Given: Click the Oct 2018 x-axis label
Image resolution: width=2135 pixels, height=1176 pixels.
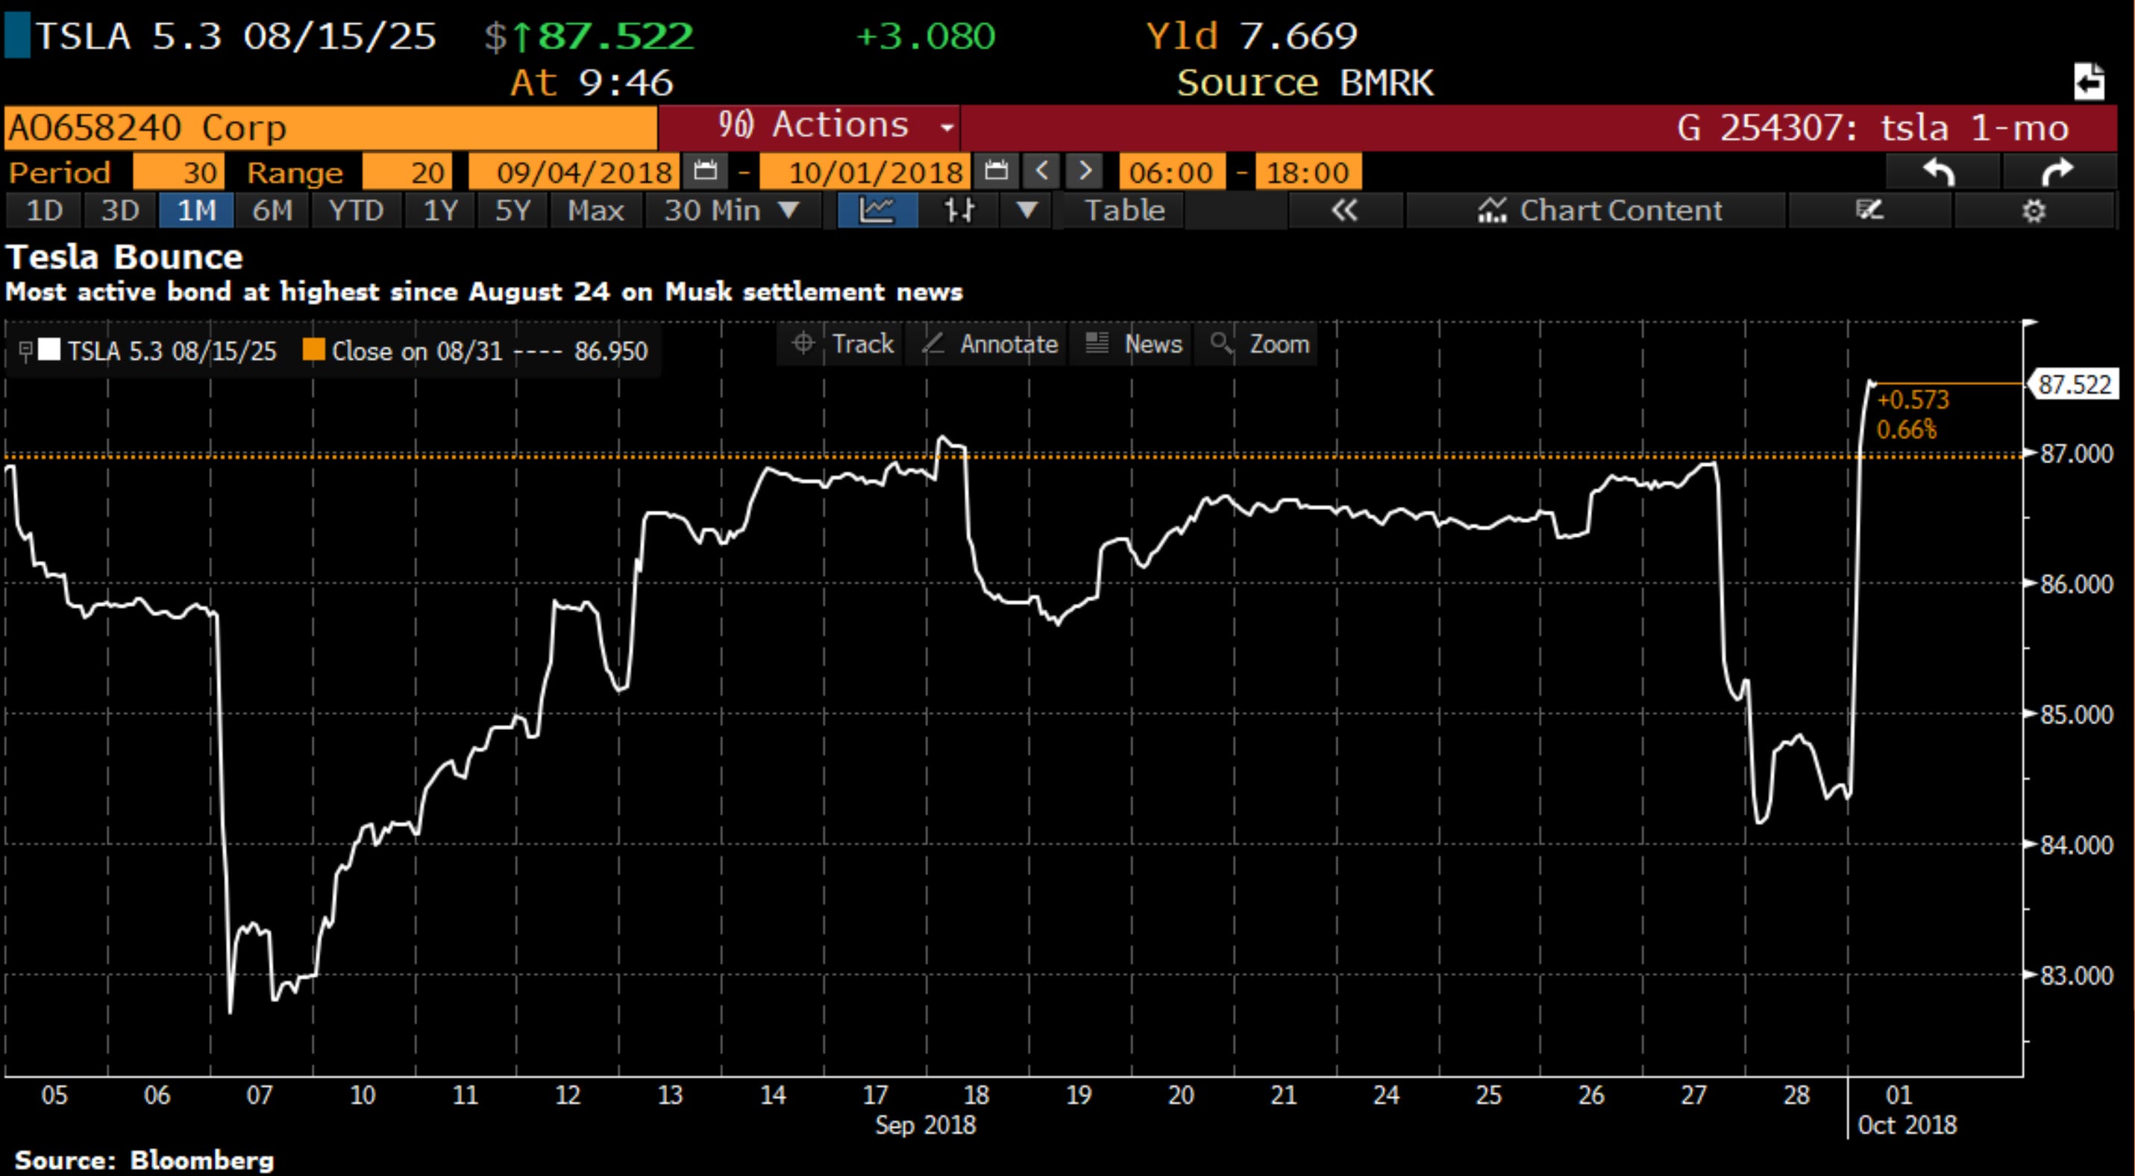Looking at the screenshot, I should tap(1907, 1125).
